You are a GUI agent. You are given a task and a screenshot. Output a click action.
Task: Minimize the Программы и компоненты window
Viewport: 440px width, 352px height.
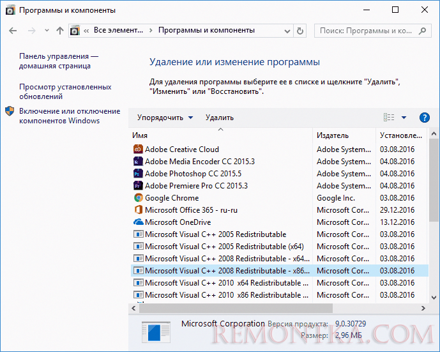click(x=367, y=10)
